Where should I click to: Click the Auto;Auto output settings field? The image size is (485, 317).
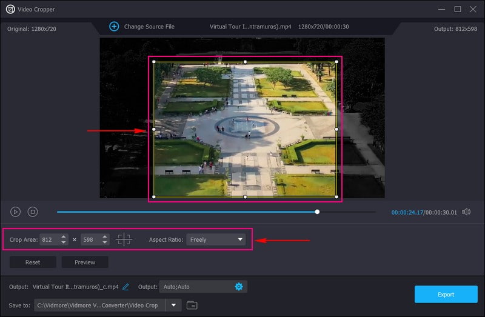click(x=195, y=287)
